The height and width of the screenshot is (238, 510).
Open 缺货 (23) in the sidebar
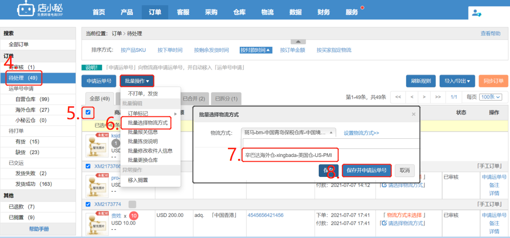tap(27, 152)
